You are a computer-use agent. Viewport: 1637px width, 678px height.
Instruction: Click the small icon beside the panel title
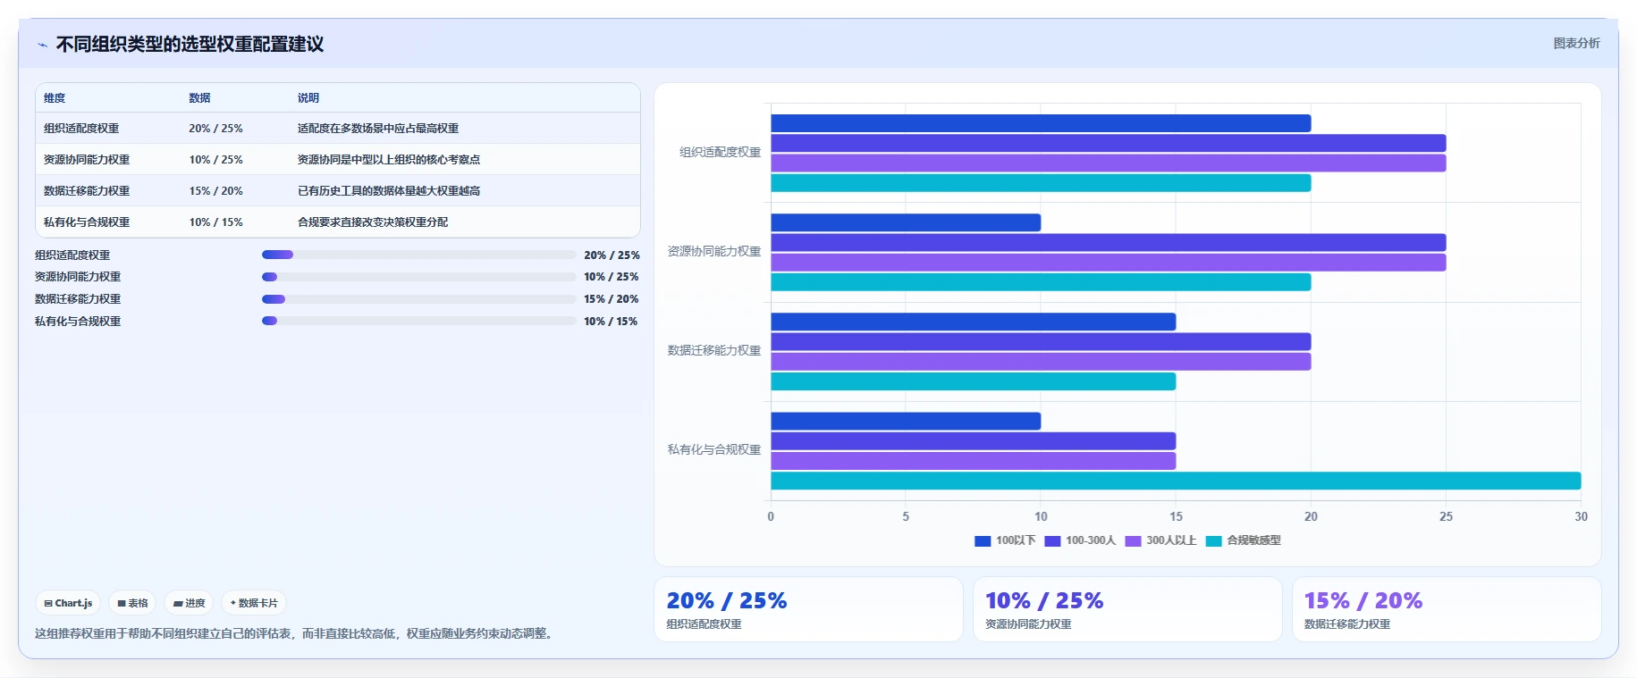(42, 45)
